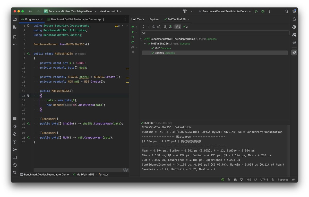Open the Terminal tool window
Screen dimensions: 309x197
15,157
